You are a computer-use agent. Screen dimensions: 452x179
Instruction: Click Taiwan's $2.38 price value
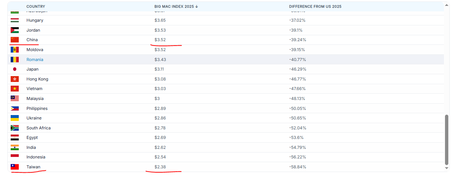coord(160,167)
